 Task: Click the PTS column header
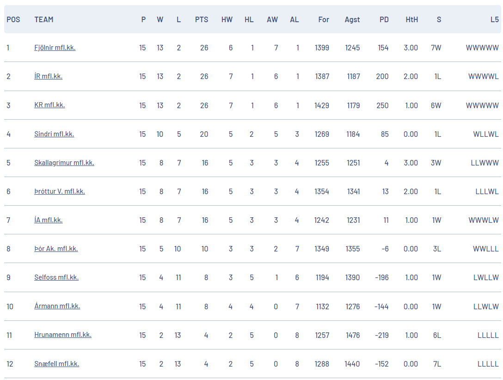(202, 19)
